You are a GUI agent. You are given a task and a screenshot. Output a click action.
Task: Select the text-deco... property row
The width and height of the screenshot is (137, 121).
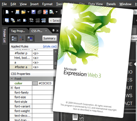[31, 116]
